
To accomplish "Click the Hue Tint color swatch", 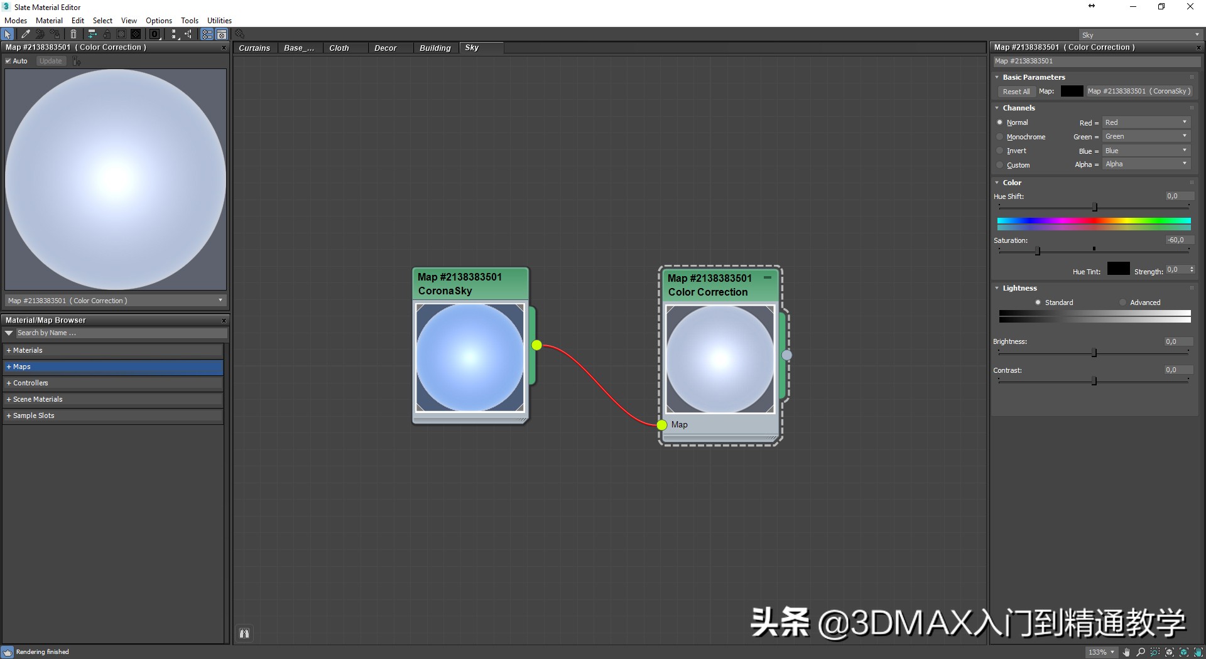I will pos(1117,269).
